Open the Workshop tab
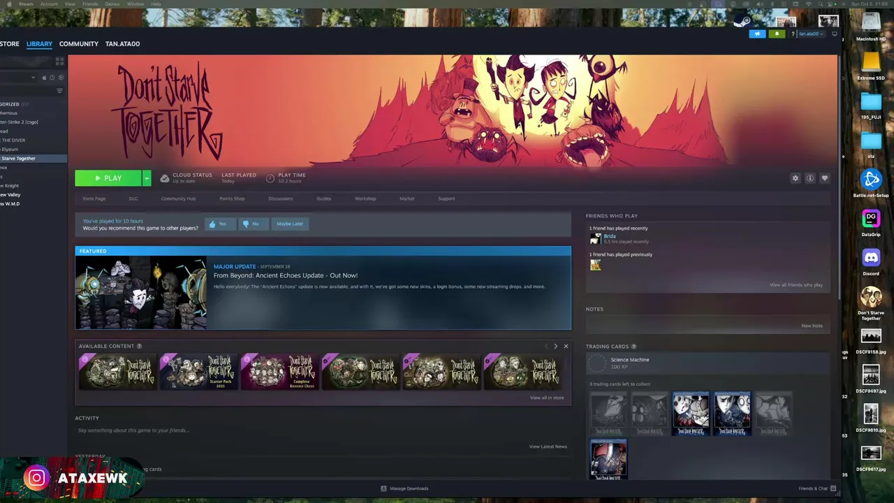 pyautogui.click(x=365, y=198)
